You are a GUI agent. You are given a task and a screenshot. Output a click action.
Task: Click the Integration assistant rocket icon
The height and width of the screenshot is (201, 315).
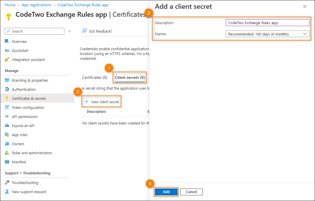7,60
